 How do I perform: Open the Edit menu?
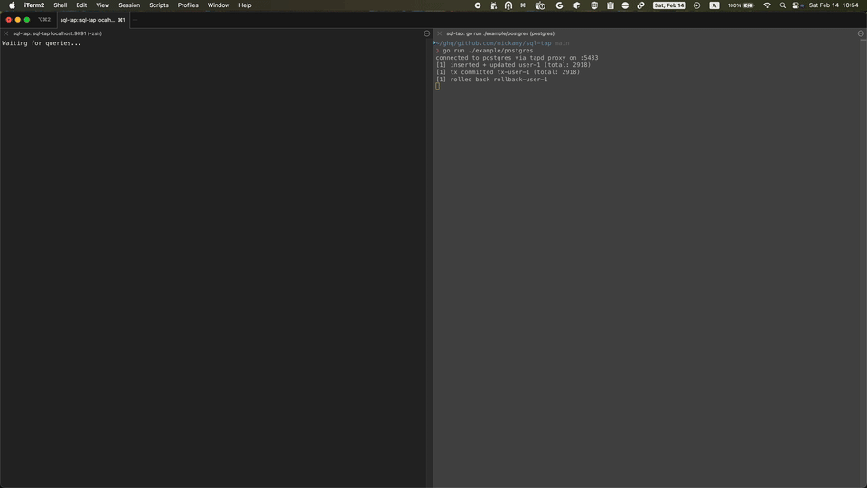[x=81, y=5]
